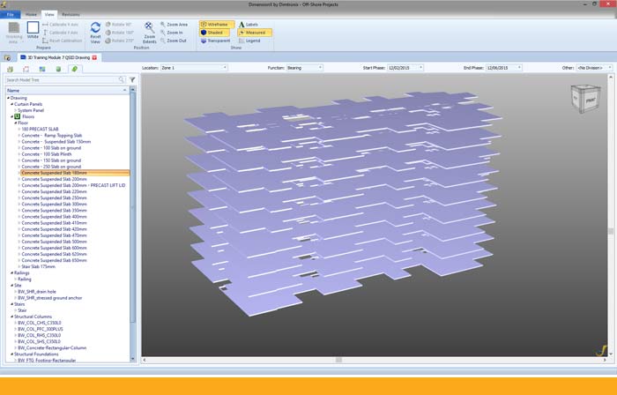
Task: Click the Zoom Out tool
Action: click(x=175, y=41)
